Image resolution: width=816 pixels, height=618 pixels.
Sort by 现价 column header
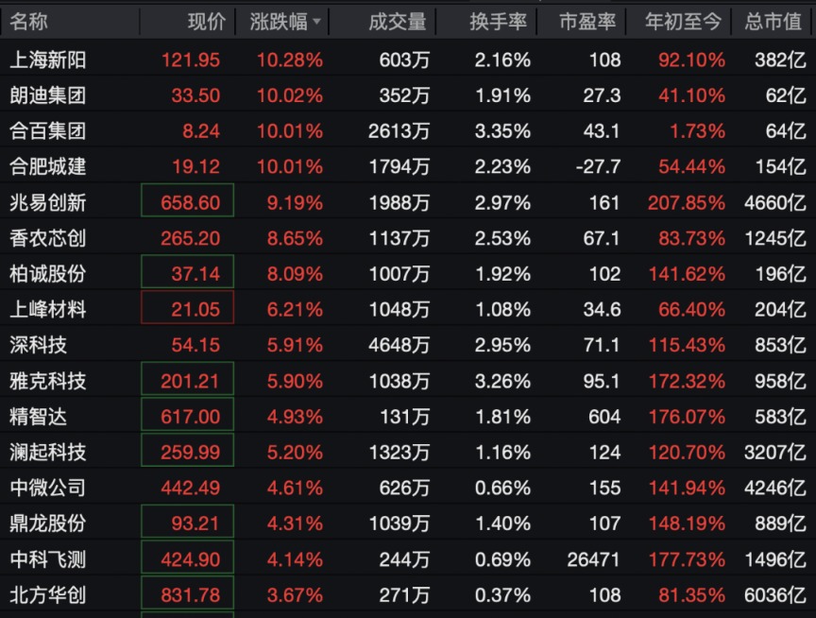[207, 22]
